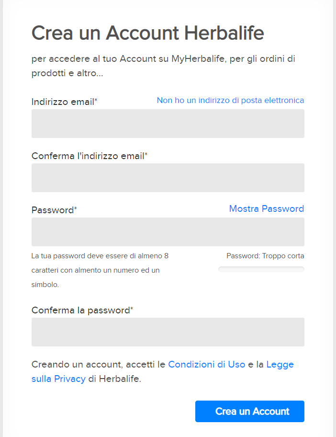
Task: Click the 'Conferma la password*' label
Action: [x=82, y=310]
